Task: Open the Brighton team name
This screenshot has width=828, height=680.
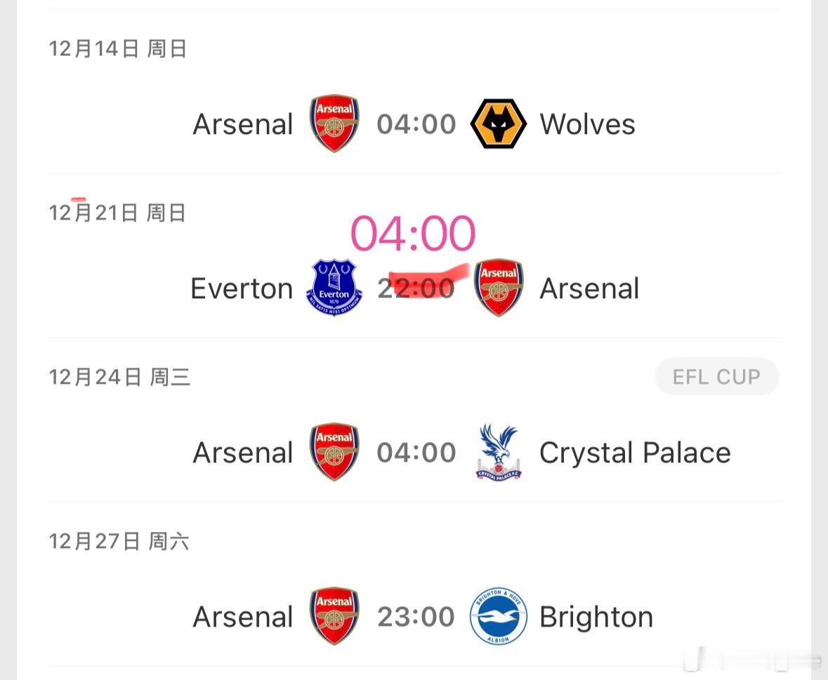Action: click(x=596, y=617)
